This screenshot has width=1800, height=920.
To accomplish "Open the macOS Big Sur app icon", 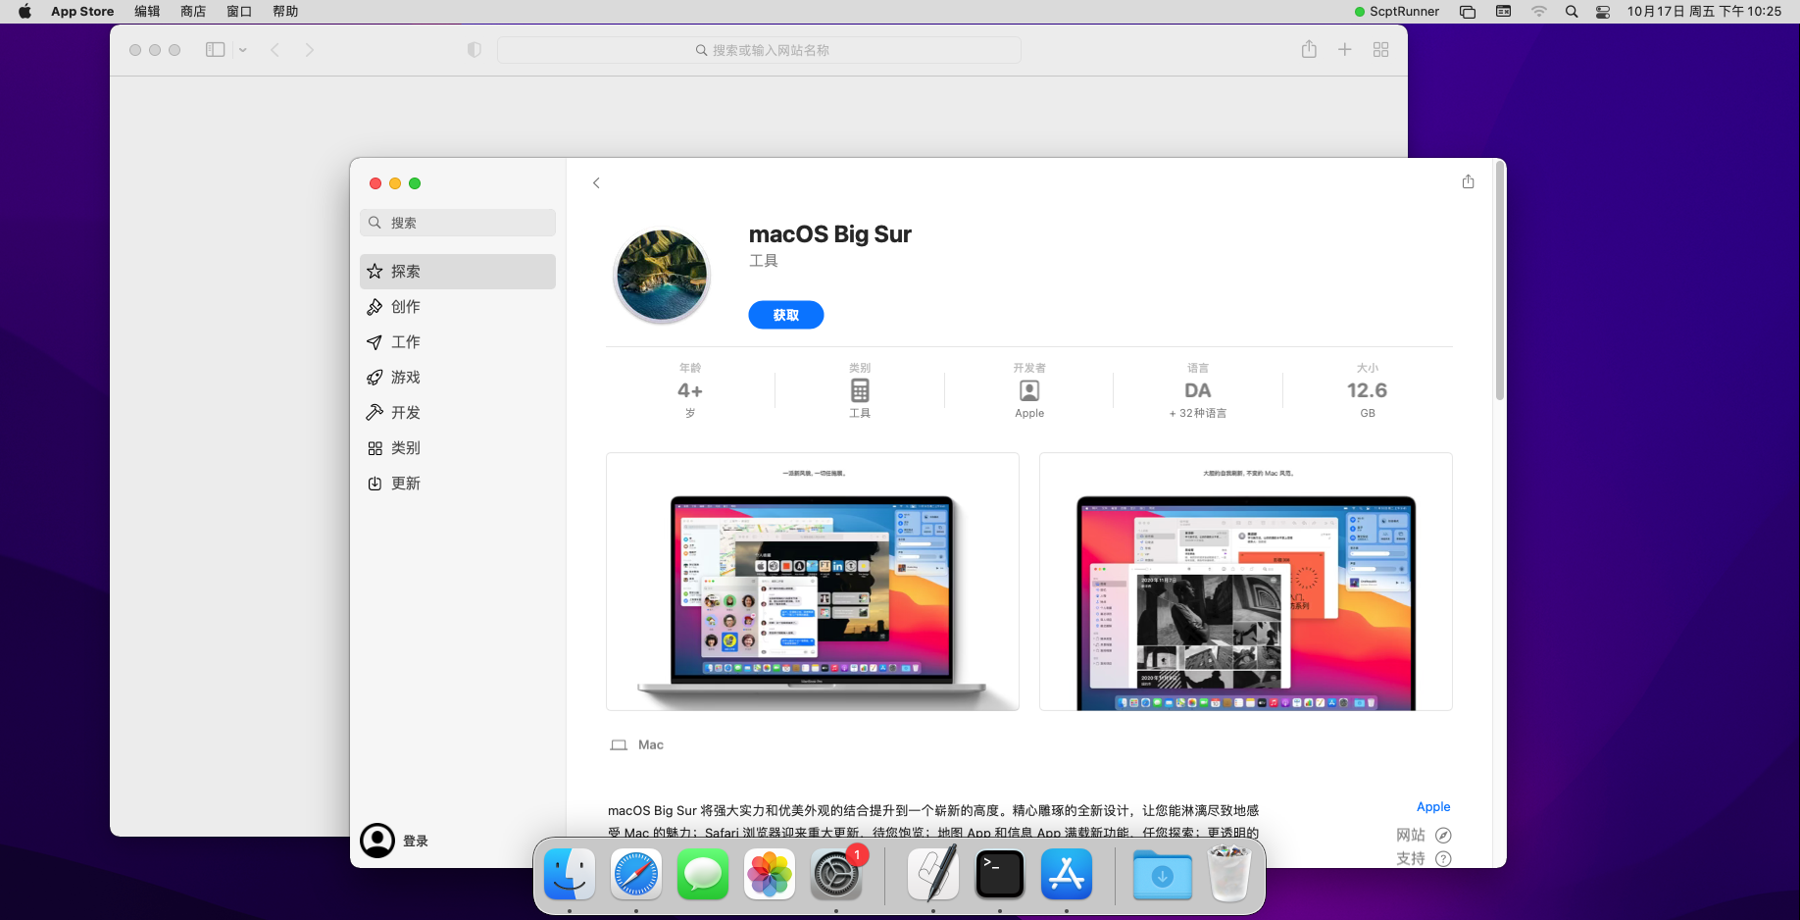I will point(662,277).
